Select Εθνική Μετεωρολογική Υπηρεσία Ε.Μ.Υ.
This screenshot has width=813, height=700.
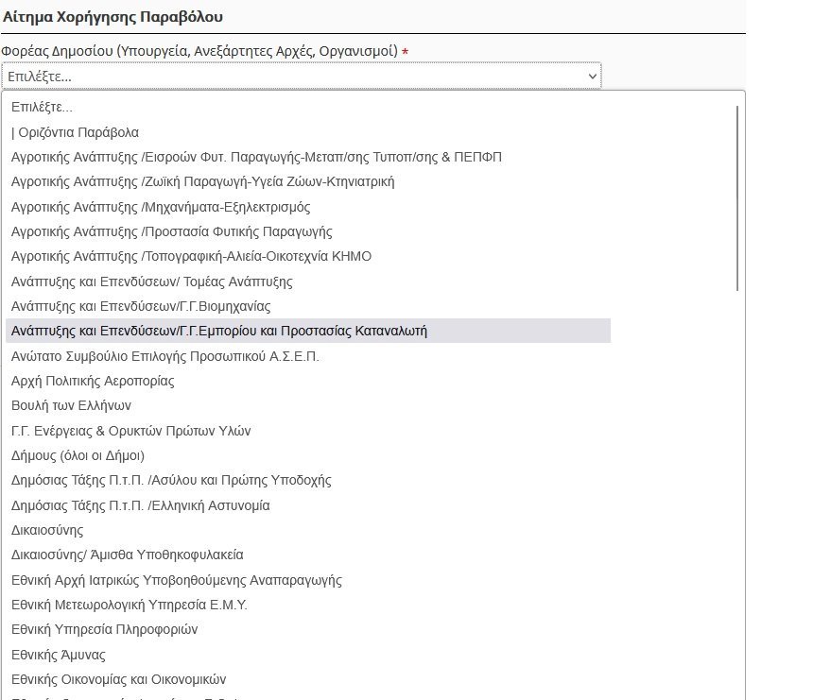[130, 605]
